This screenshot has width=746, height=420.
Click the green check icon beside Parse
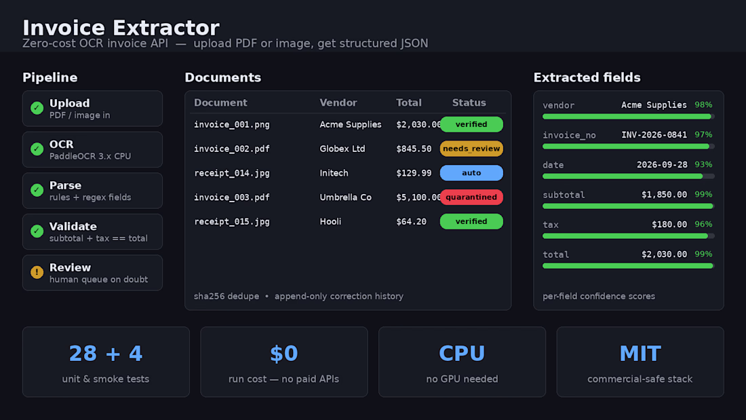[x=37, y=190]
